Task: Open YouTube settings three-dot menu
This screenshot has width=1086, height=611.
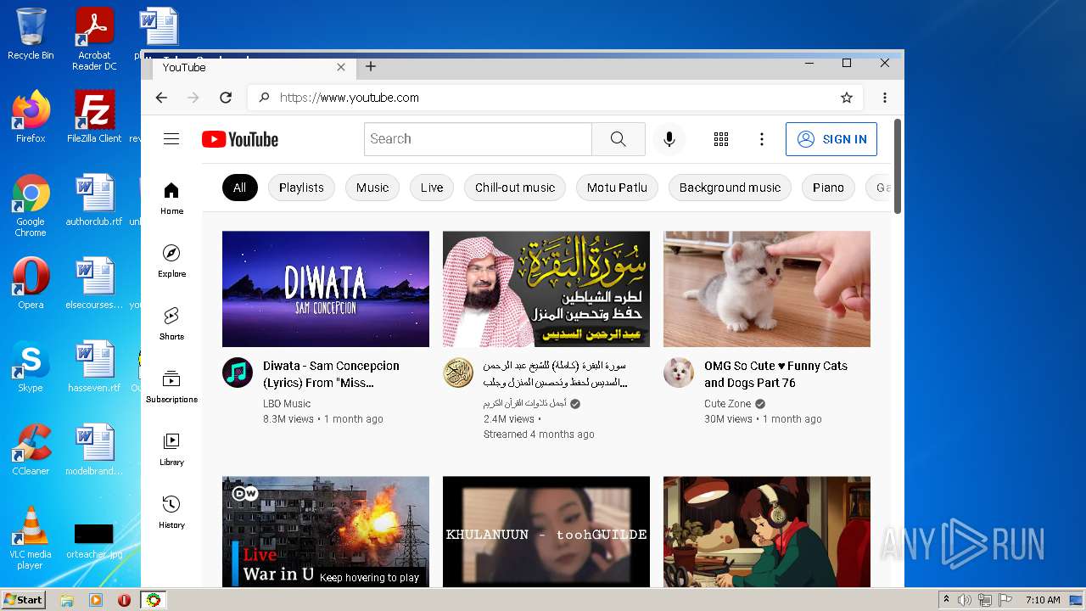Action: (762, 139)
